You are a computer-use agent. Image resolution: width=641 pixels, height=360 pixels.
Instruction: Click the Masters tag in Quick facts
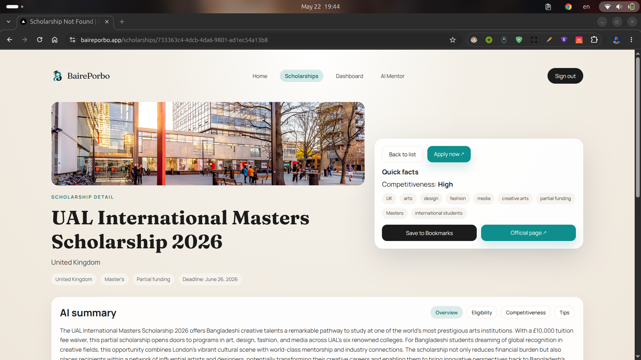[x=395, y=213]
